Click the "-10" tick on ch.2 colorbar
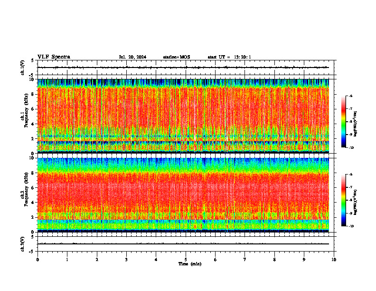The height and width of the screenshot is (291, 376). pyautogui.click(x=351, y=226)
